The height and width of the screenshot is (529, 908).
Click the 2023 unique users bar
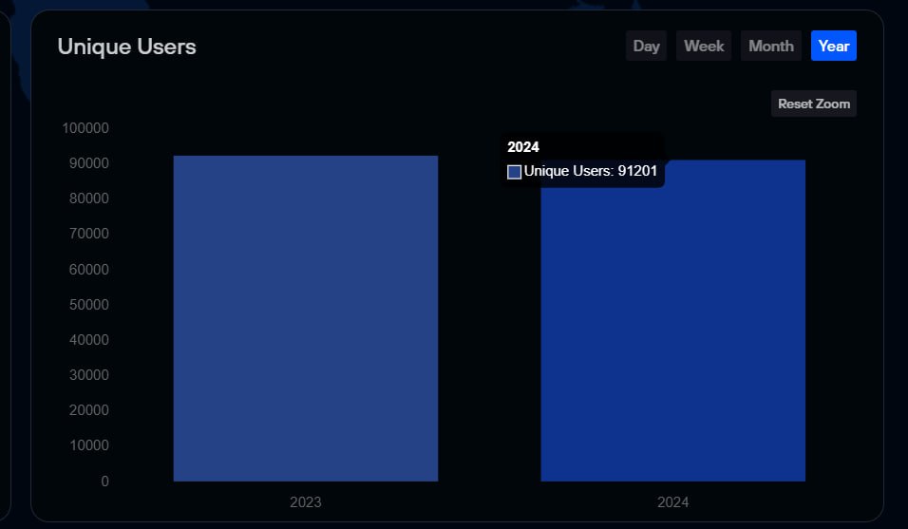(306, 318)
